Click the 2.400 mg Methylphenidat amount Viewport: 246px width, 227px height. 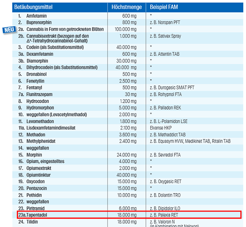[128, 141]
